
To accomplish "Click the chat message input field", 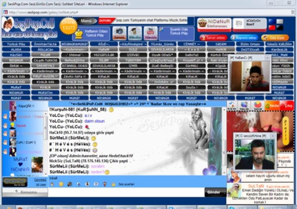I will [126, 192].
